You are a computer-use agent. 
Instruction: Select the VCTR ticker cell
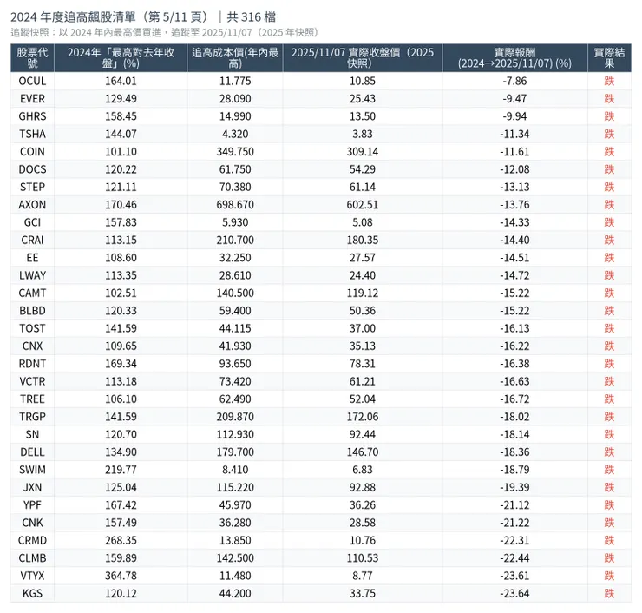(x=32, y=381)
